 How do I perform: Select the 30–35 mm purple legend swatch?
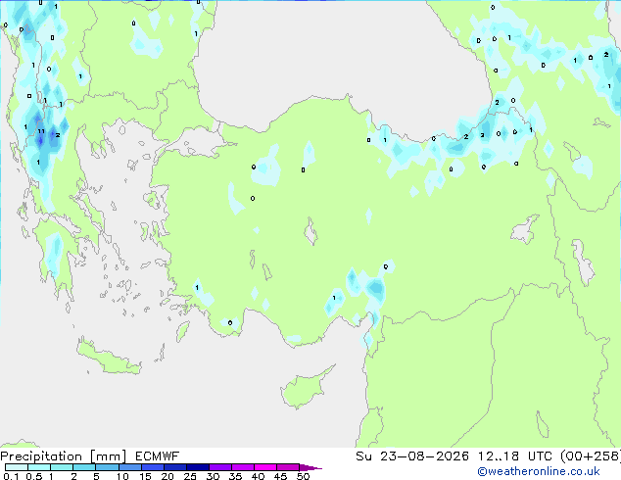pos(220,467)
